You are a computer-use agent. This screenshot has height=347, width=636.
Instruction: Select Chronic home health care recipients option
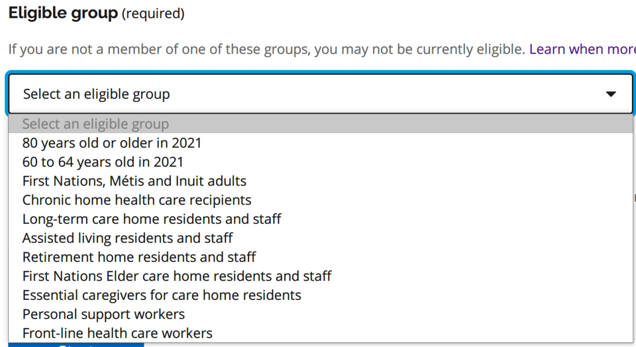tap(320, 200)
